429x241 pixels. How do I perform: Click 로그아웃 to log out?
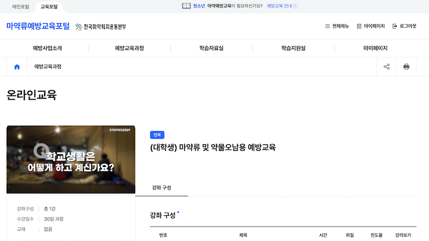pos(405,26)
